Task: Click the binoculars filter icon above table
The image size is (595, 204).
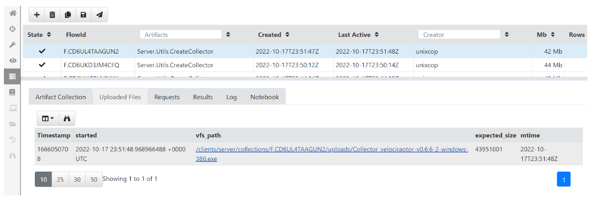Action: coord(67,118)
